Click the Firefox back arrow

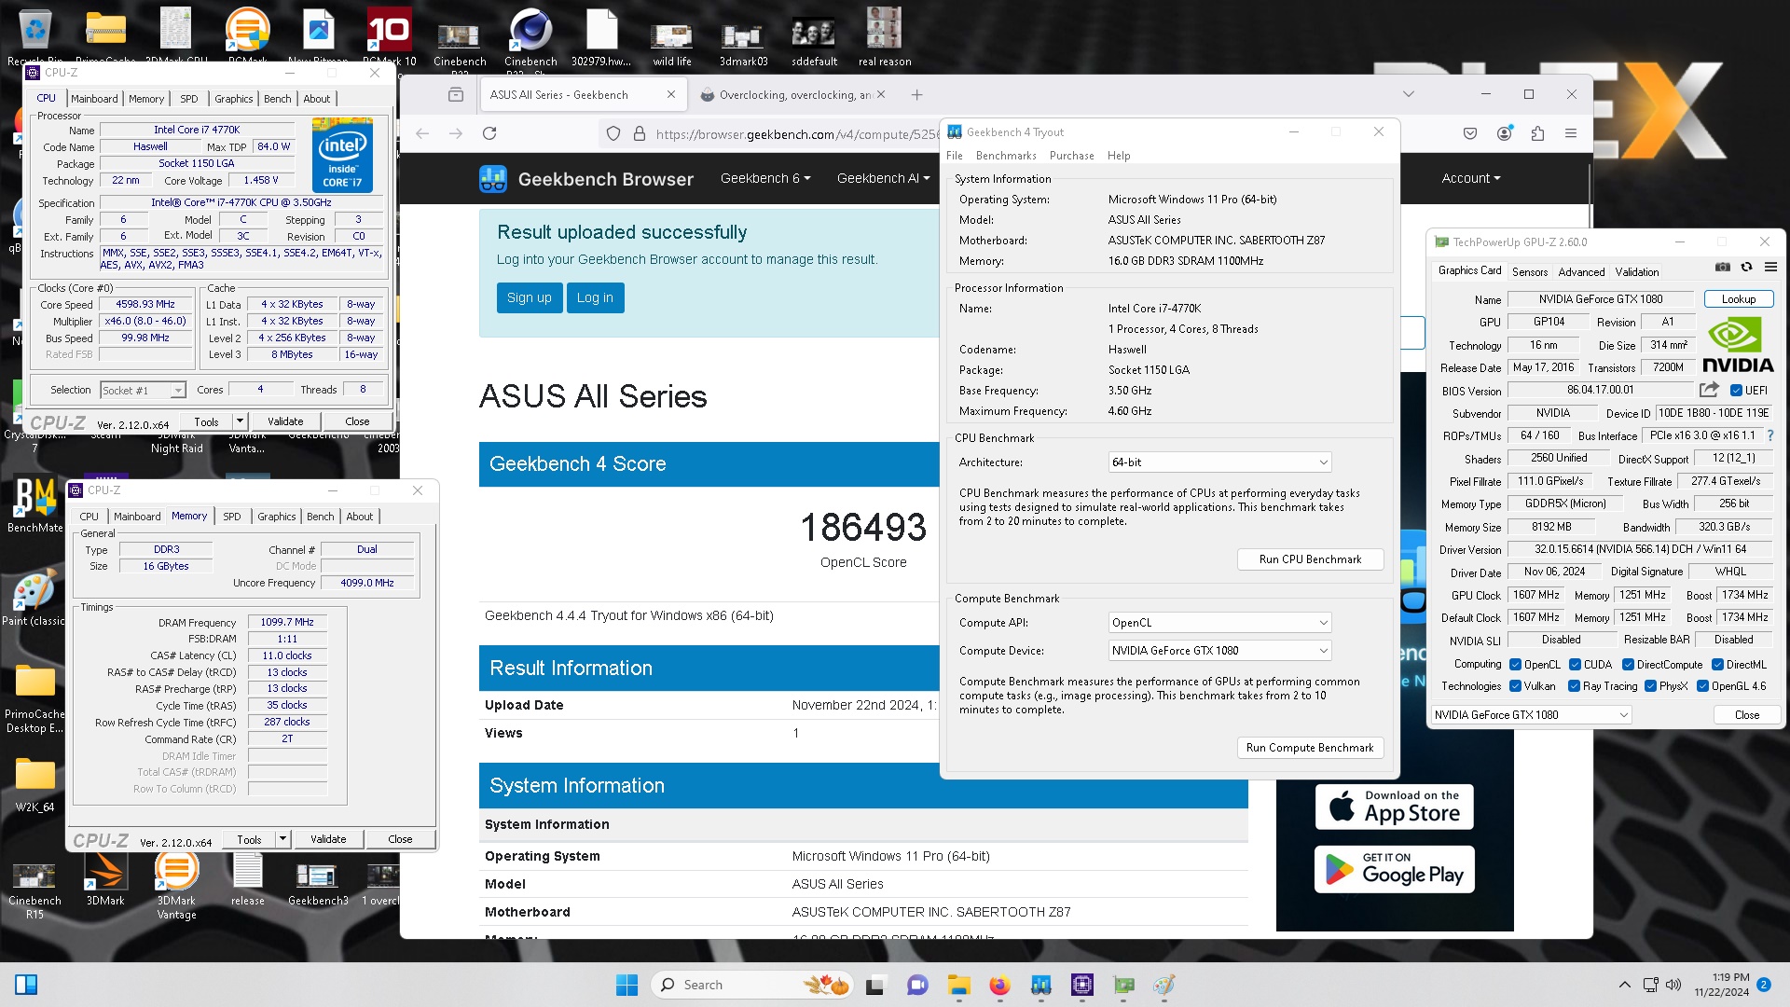coord(422,133)
